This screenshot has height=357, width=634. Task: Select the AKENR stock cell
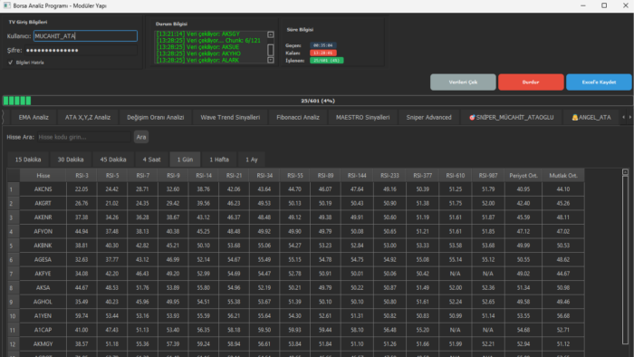(43, 217)
